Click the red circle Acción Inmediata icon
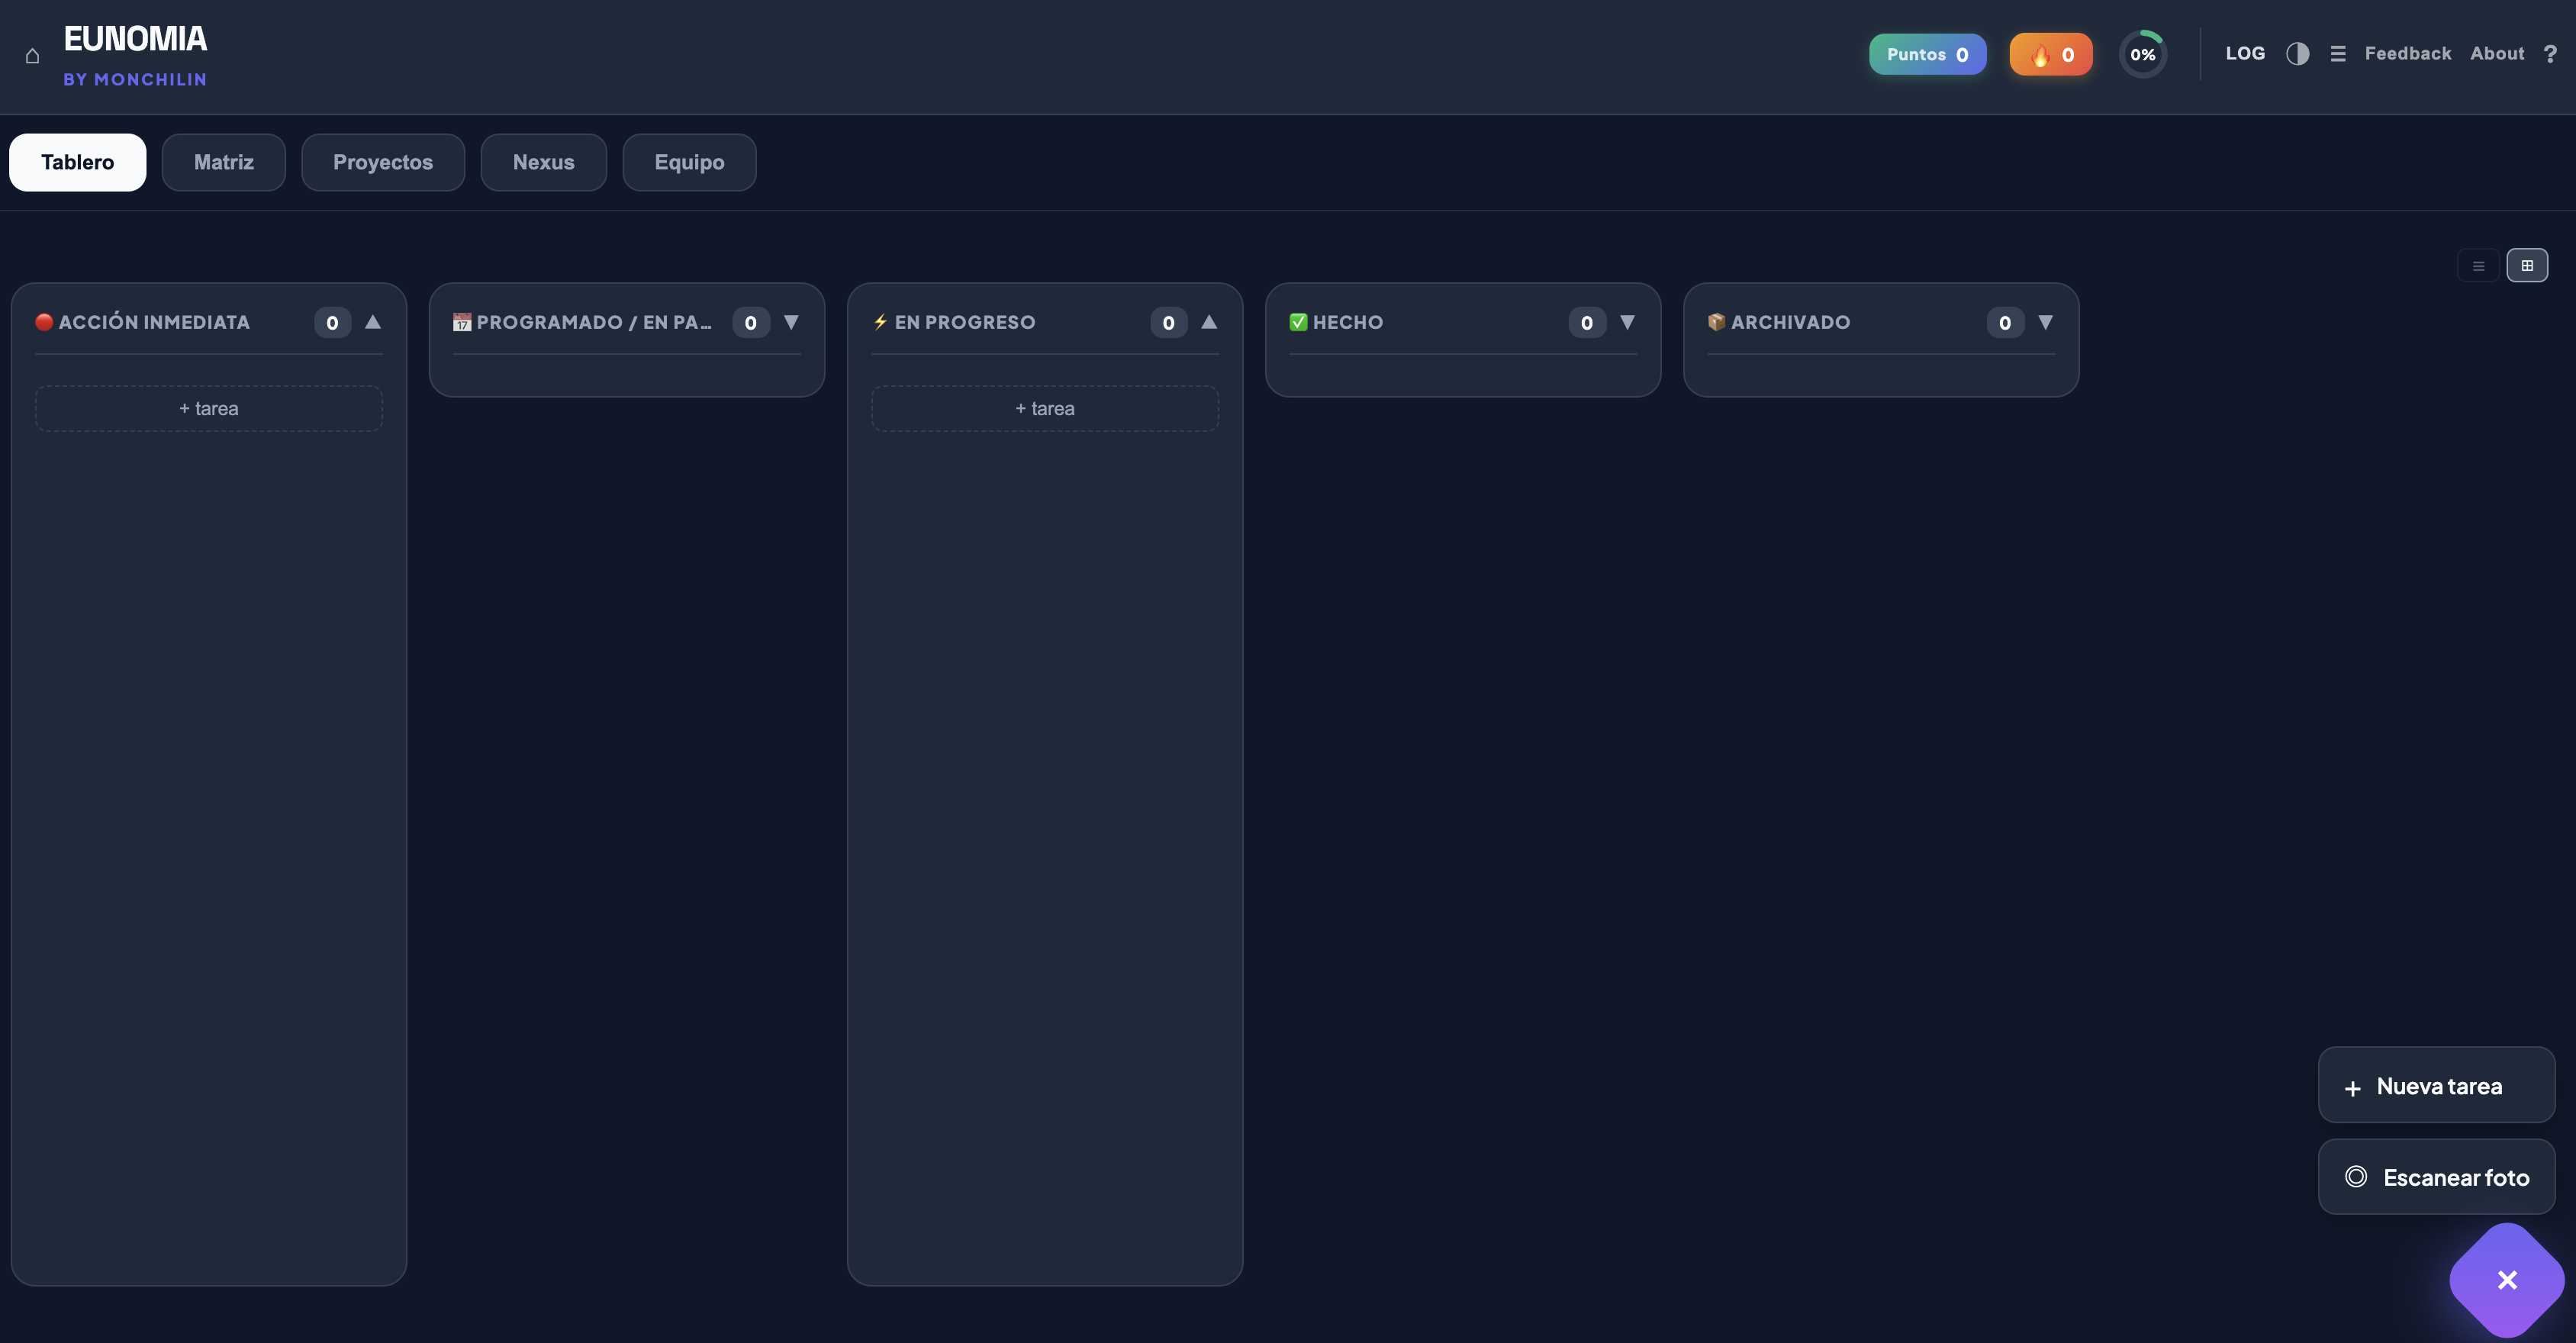2576x1343 pixels. pos(44,322)
